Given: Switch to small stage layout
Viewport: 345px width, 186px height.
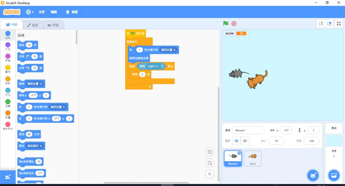Looking at the screenshot, I should point(321,23).
